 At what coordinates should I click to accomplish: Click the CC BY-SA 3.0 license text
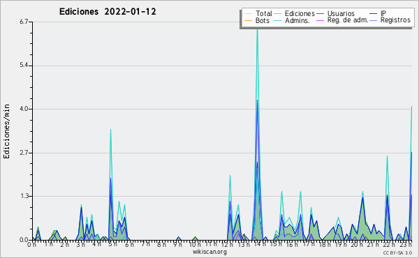point(397,252)
